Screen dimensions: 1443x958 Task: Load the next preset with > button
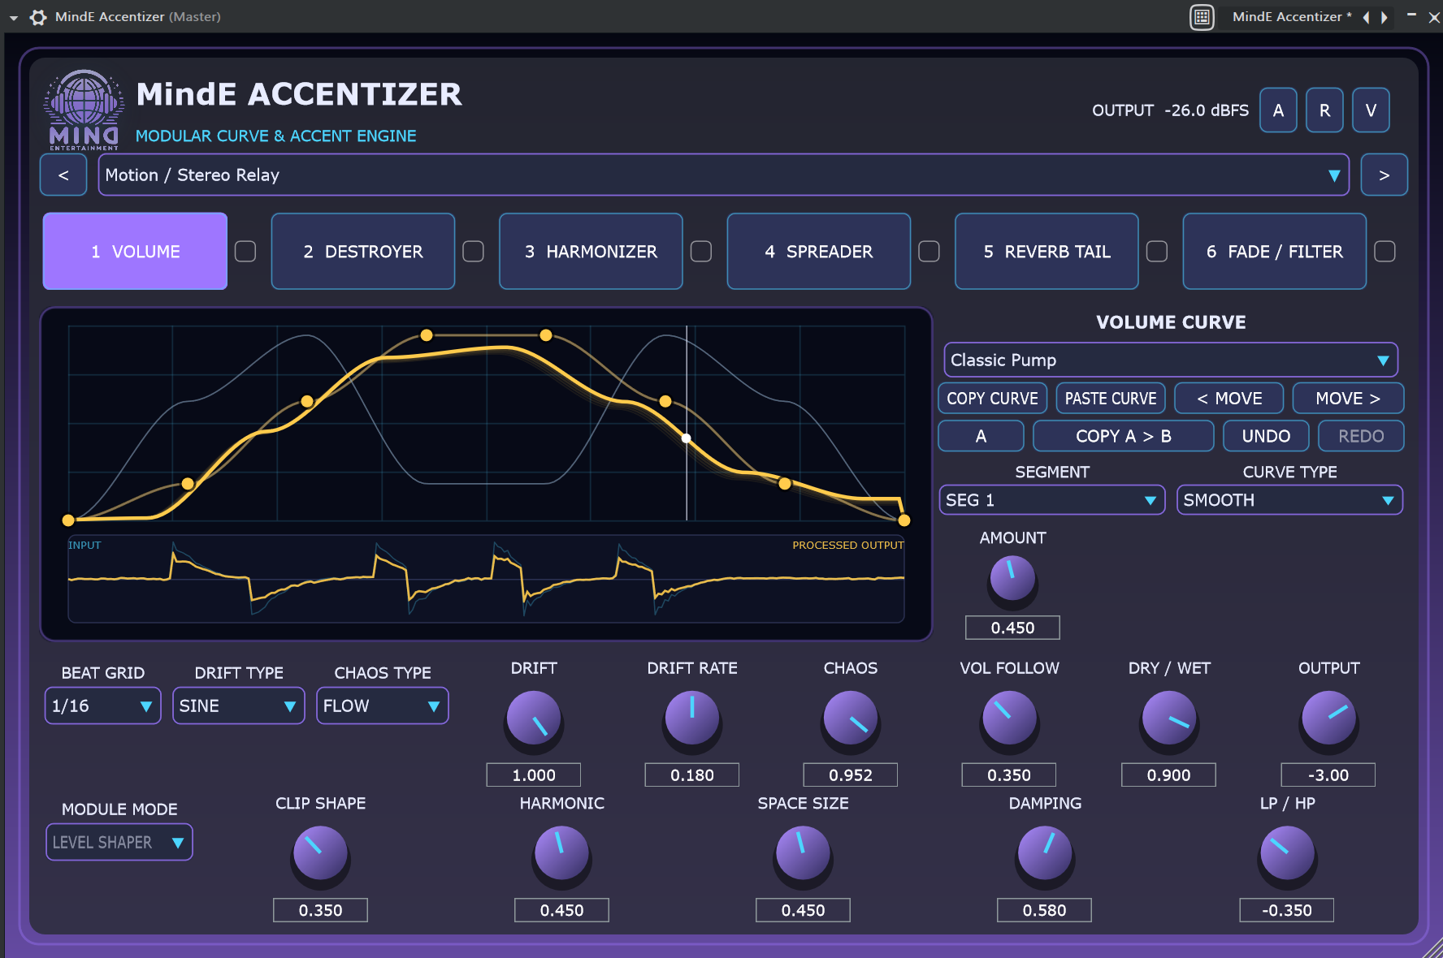click(1384, 175)
